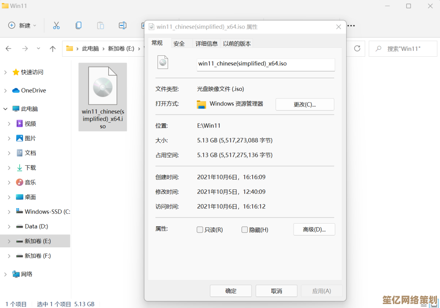Image resolution: width=440 pixels, height=308 pixels.
Task: Select 快速访问 in the navigation pane
Action: point(32,72)
